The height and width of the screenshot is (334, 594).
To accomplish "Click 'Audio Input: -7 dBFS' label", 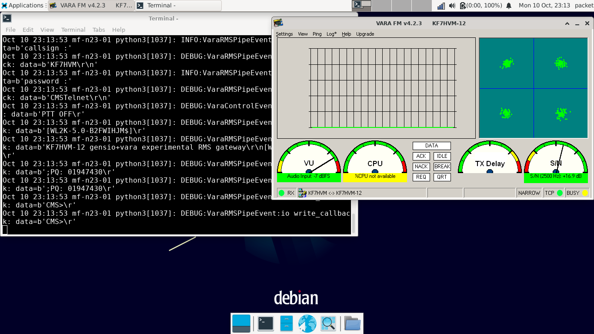I will pyautogui.click(x=309, y=177).
